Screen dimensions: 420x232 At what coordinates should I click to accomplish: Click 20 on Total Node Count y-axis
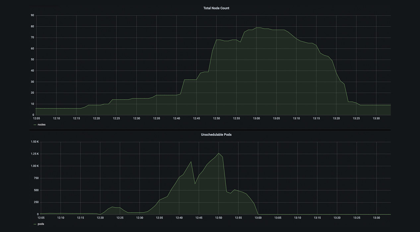pyautogui.click(x=32, y=93)
